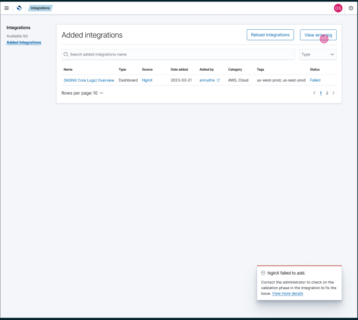The image size is (358, 320).
Task: Click the us-west-prod, us-east-prod tags cell
Action: point(281,80)
